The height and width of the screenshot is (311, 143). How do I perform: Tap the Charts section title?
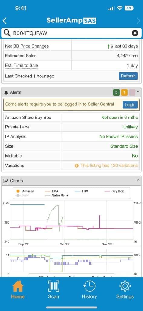pos(16,181)
